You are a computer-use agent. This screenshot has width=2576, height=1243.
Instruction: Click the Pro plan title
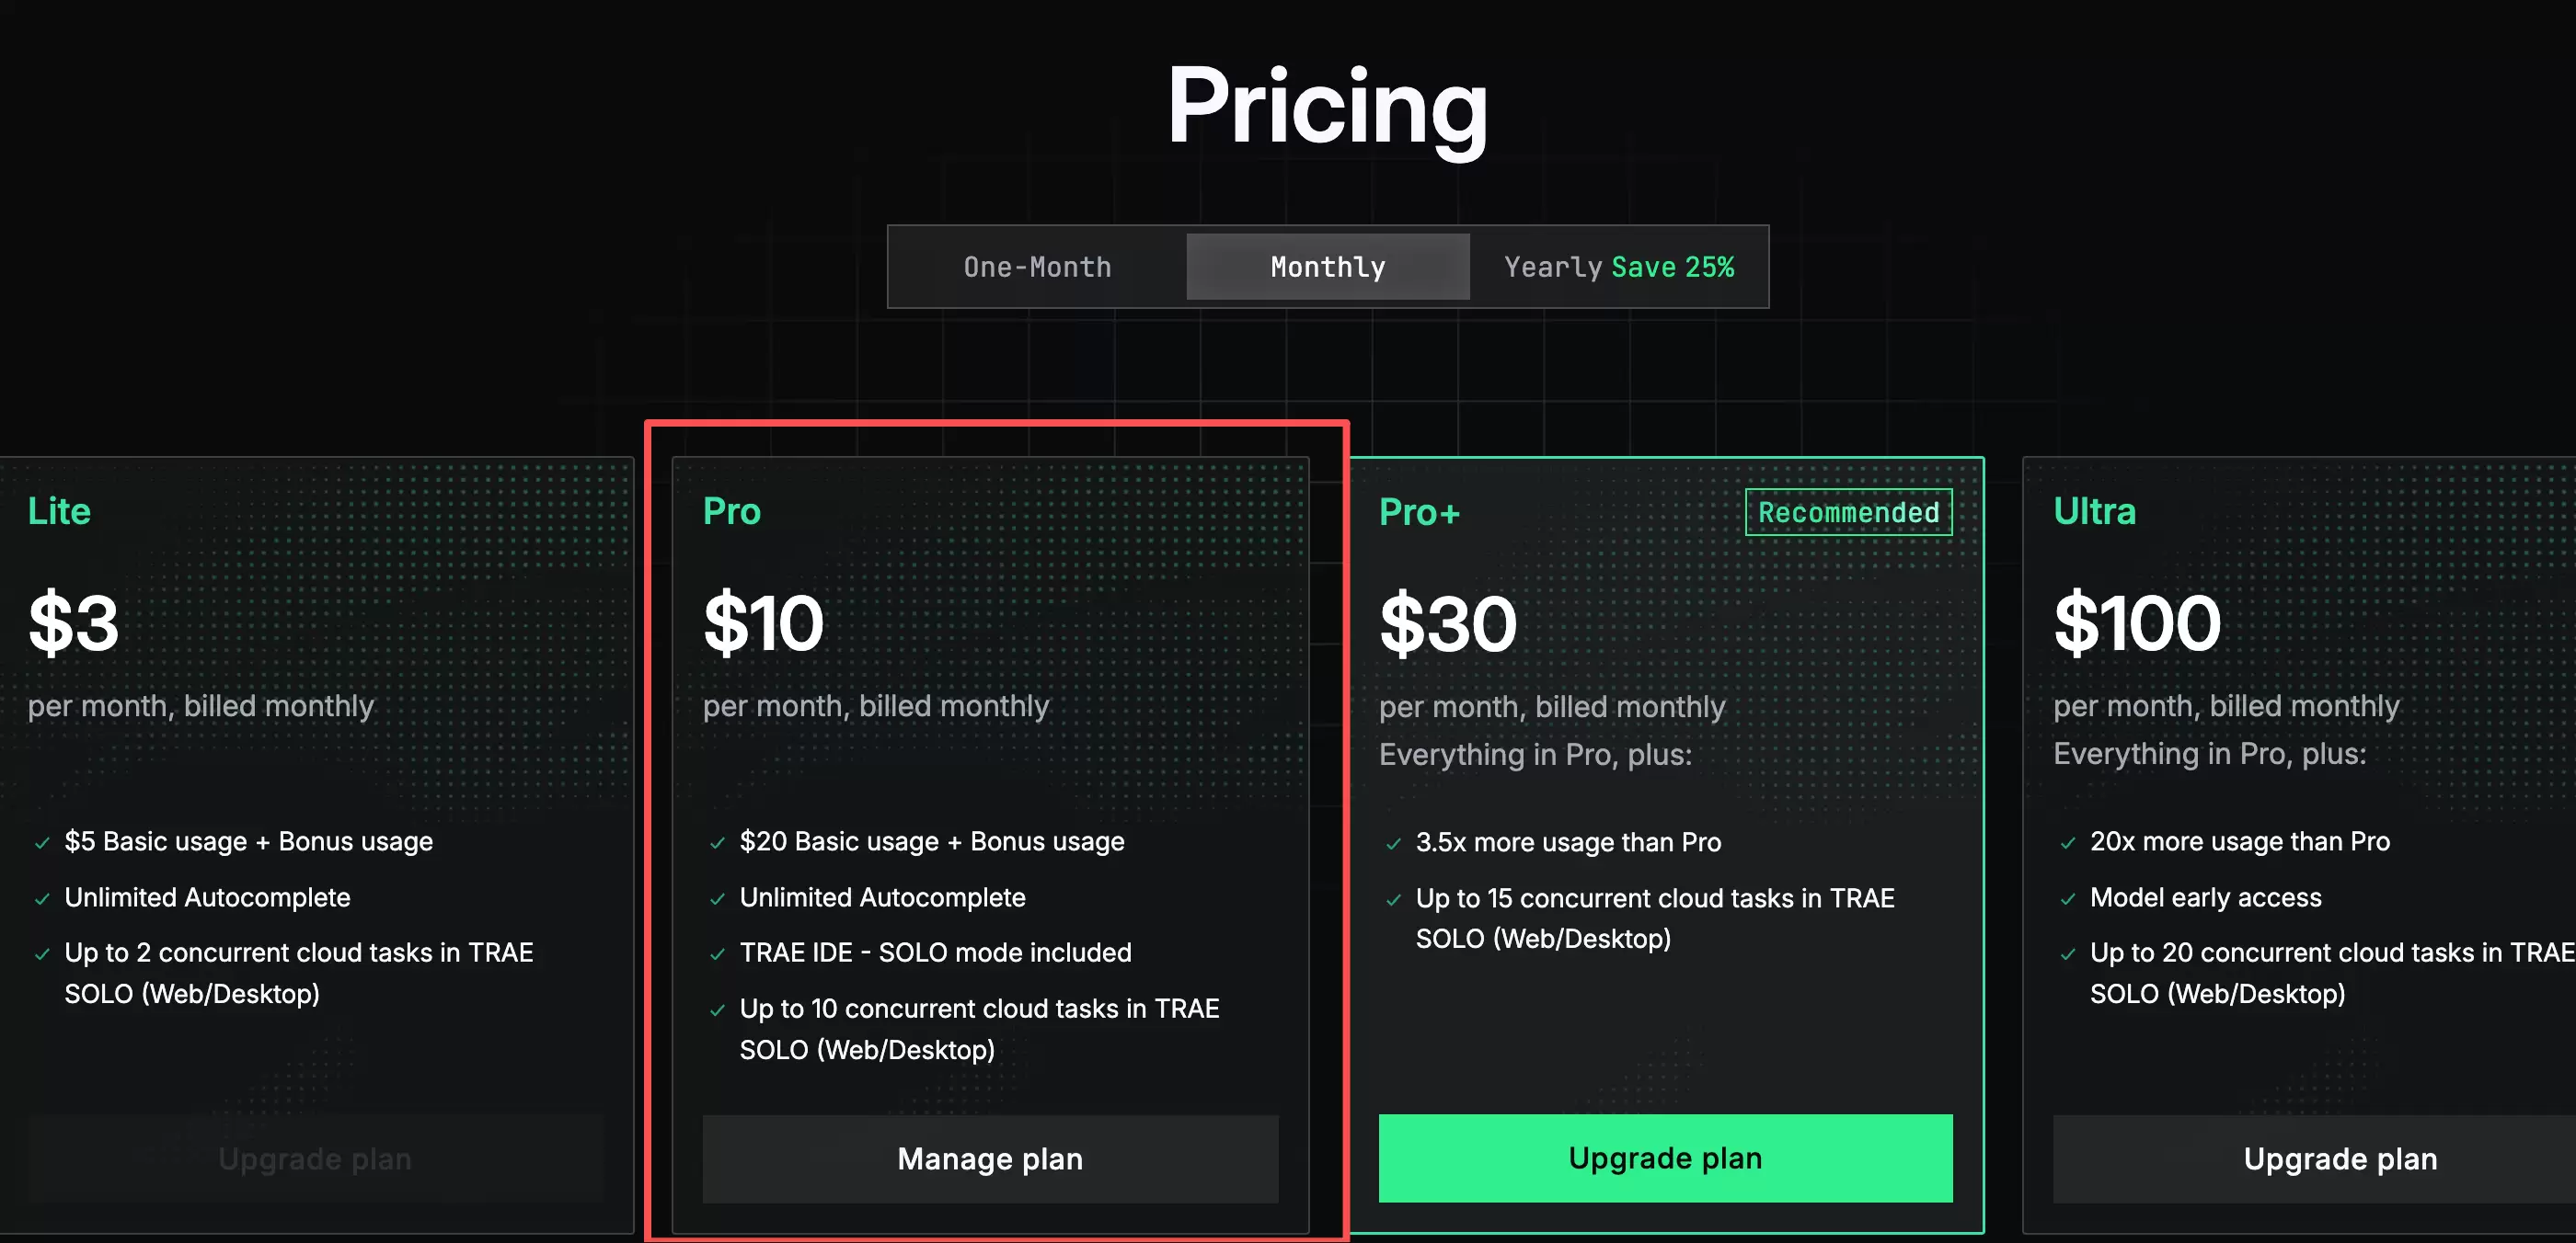[x=731, y=510]
